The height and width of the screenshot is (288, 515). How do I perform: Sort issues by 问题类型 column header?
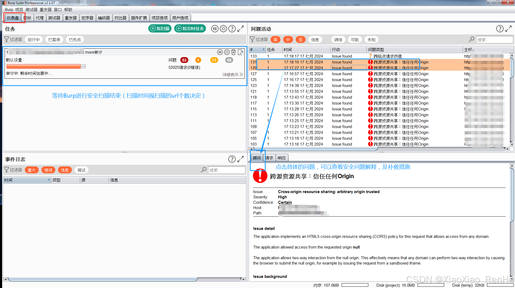[415, 50]
